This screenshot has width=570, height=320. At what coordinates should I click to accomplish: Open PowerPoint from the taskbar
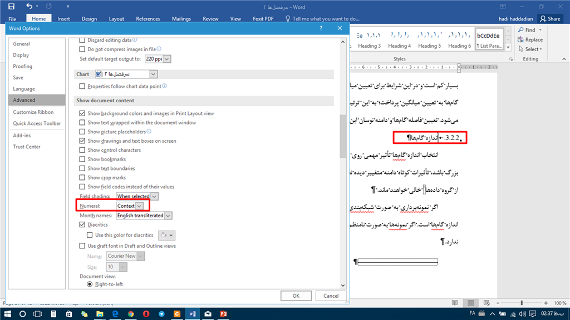click(x=223, y=313)
